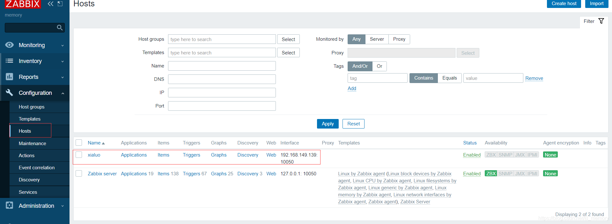Choose And/Or tag evaluation
Image resolution: width=612 pixels, height=224 pixels.
click(x=360, y=66)
